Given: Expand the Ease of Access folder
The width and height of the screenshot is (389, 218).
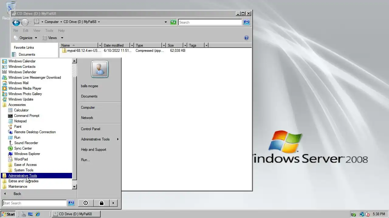Looking at the screenshot, I should (25, 165).
